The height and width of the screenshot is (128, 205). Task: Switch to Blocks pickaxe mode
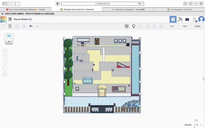[180, 19]
